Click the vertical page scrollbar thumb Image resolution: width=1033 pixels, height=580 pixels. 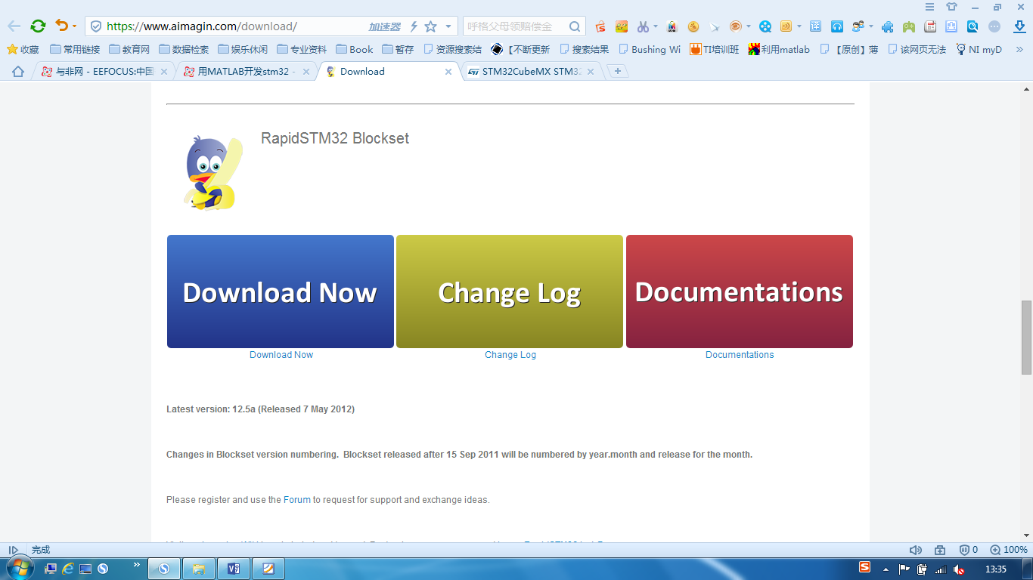coord(1026,338)
